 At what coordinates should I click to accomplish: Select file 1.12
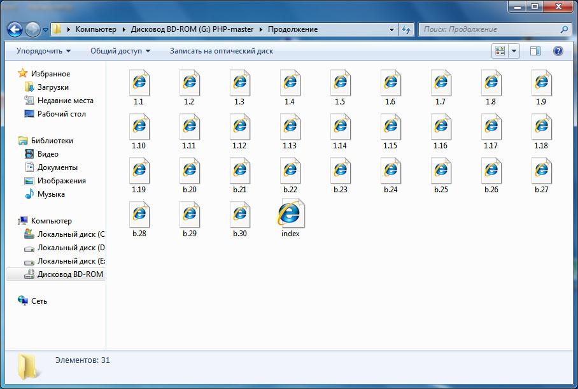click(x=239, y=131)
